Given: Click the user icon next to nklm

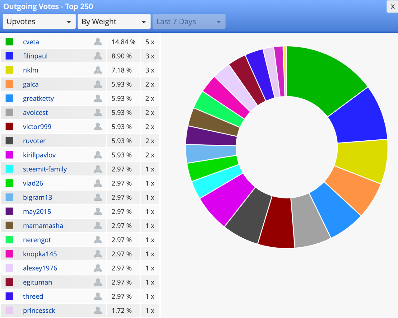Looking at the screenshot, I should [x=98, y=70].
